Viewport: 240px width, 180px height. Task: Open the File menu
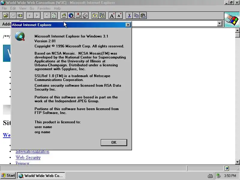(x=4, y=8)
